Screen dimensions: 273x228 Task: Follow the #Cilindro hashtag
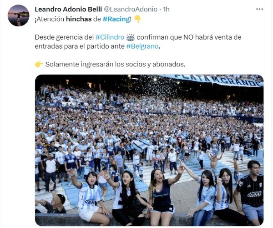pyautogui.click(x=110, y=37)
